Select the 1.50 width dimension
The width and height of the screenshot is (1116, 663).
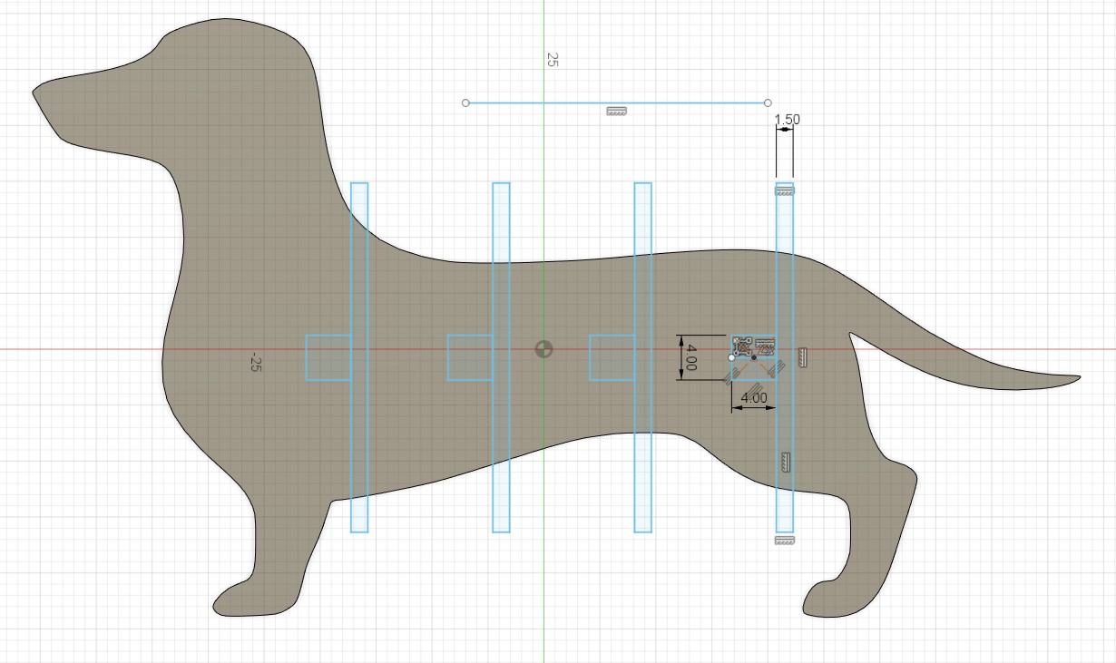coord(787,119)
